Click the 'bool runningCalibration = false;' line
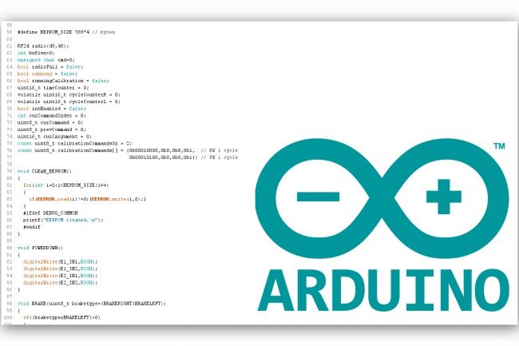The height and width of the screenshot is (346, 519). point(63,81)
